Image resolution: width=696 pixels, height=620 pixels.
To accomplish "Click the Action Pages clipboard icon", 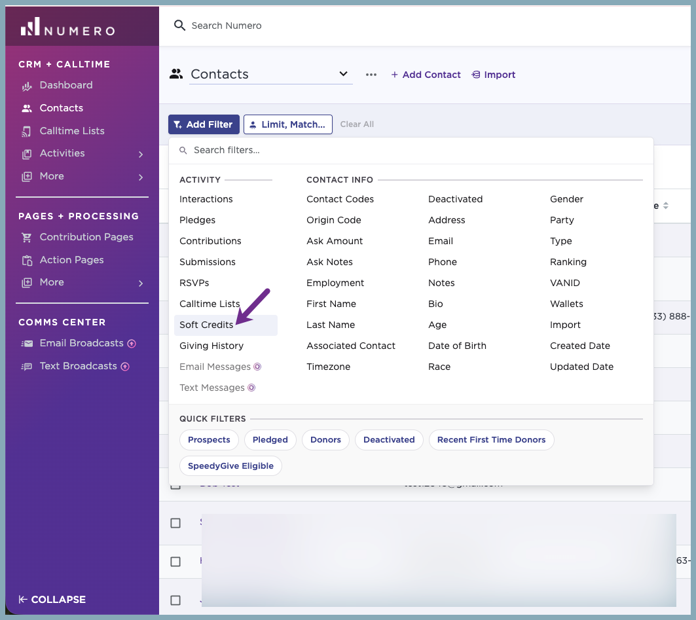I will tap(27, 261).
